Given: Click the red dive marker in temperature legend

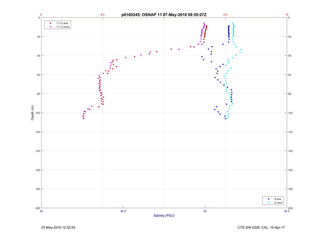Looking at the screenshot, I should pyautogui.click(x=50, y=23).
